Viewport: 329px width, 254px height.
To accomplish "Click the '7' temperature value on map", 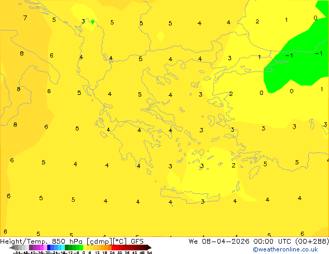I will [25, 18].
